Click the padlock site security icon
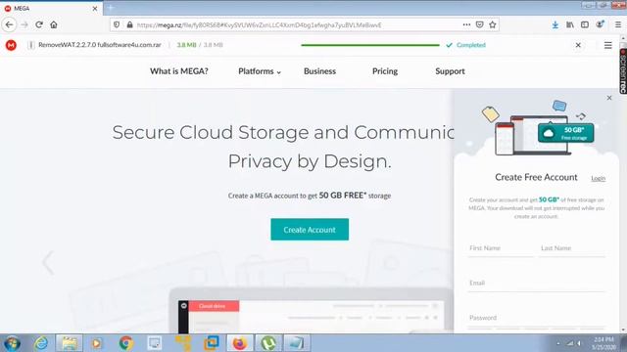 (x=129, y=24)
